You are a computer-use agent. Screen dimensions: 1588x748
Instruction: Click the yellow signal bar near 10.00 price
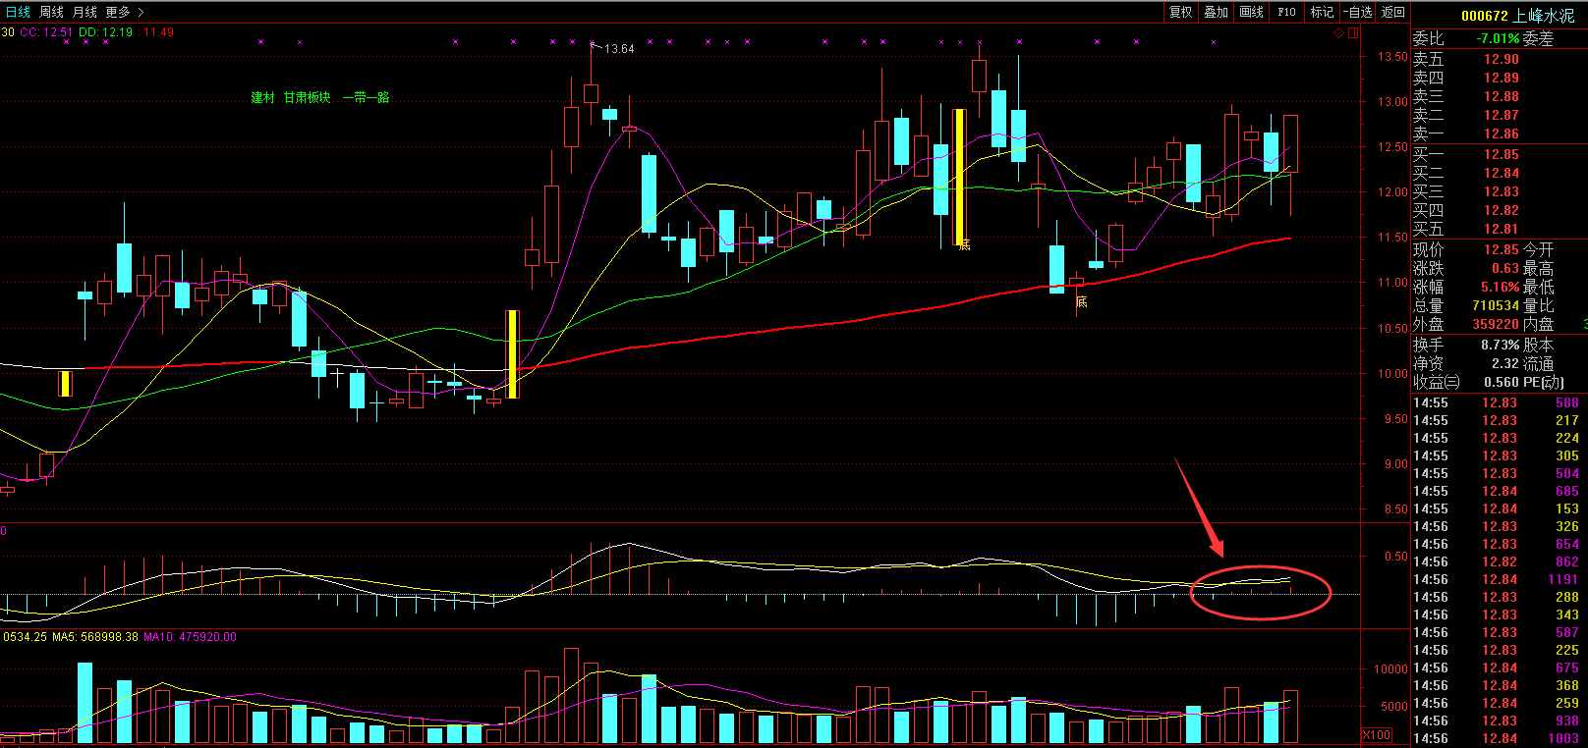[65, 384]
